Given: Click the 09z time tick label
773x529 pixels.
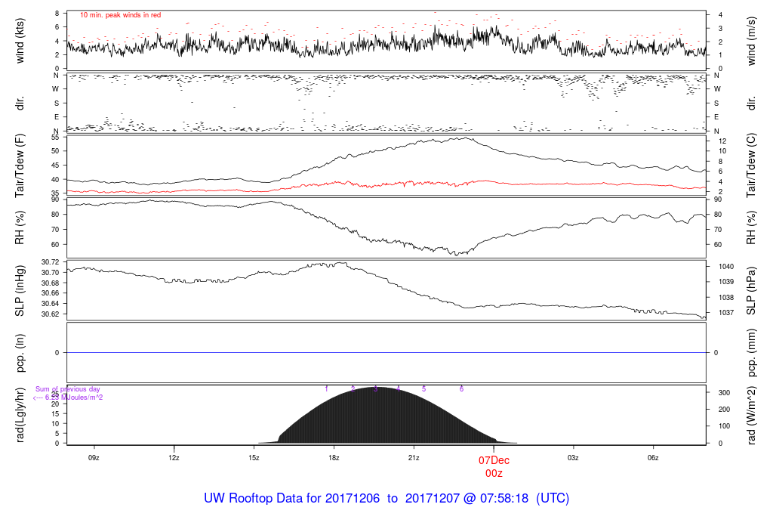Looking at the screenshot, I should [x=94, y=458].
